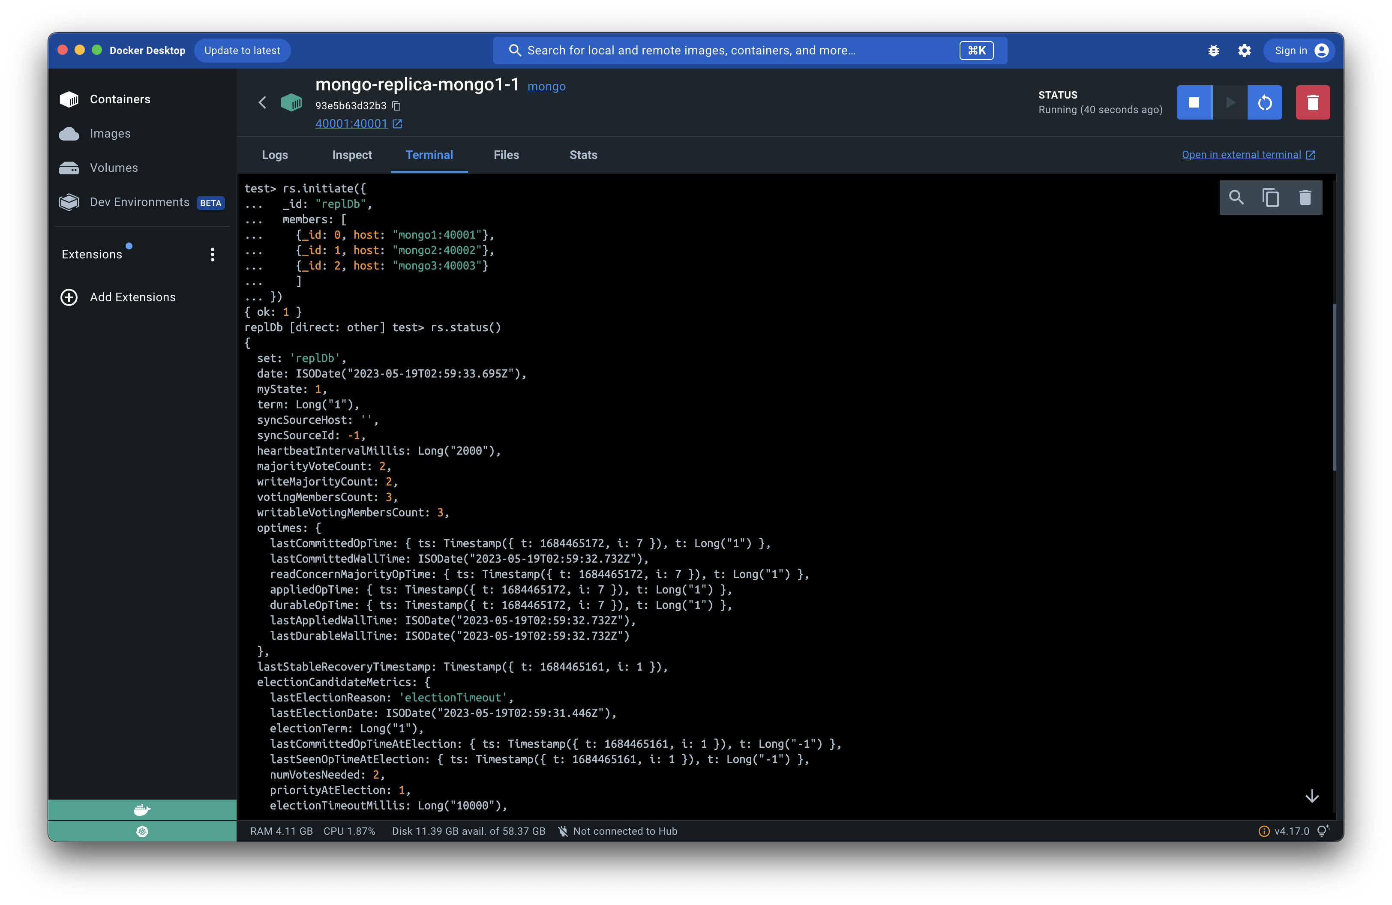The width and height of the screenshot is (1392, 905).
Task: Click the ⌘K shortcut badge
Action: pos(976,50)
